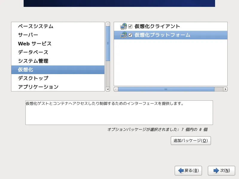239x179 pixels.
Task: Uncheck the 仮想化プラットフォーム checkbox
Action: click(130, 35)
